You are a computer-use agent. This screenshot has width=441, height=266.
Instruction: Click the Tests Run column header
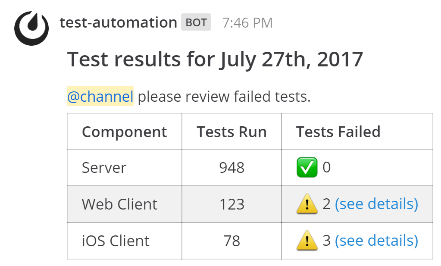tap(231, 131)
